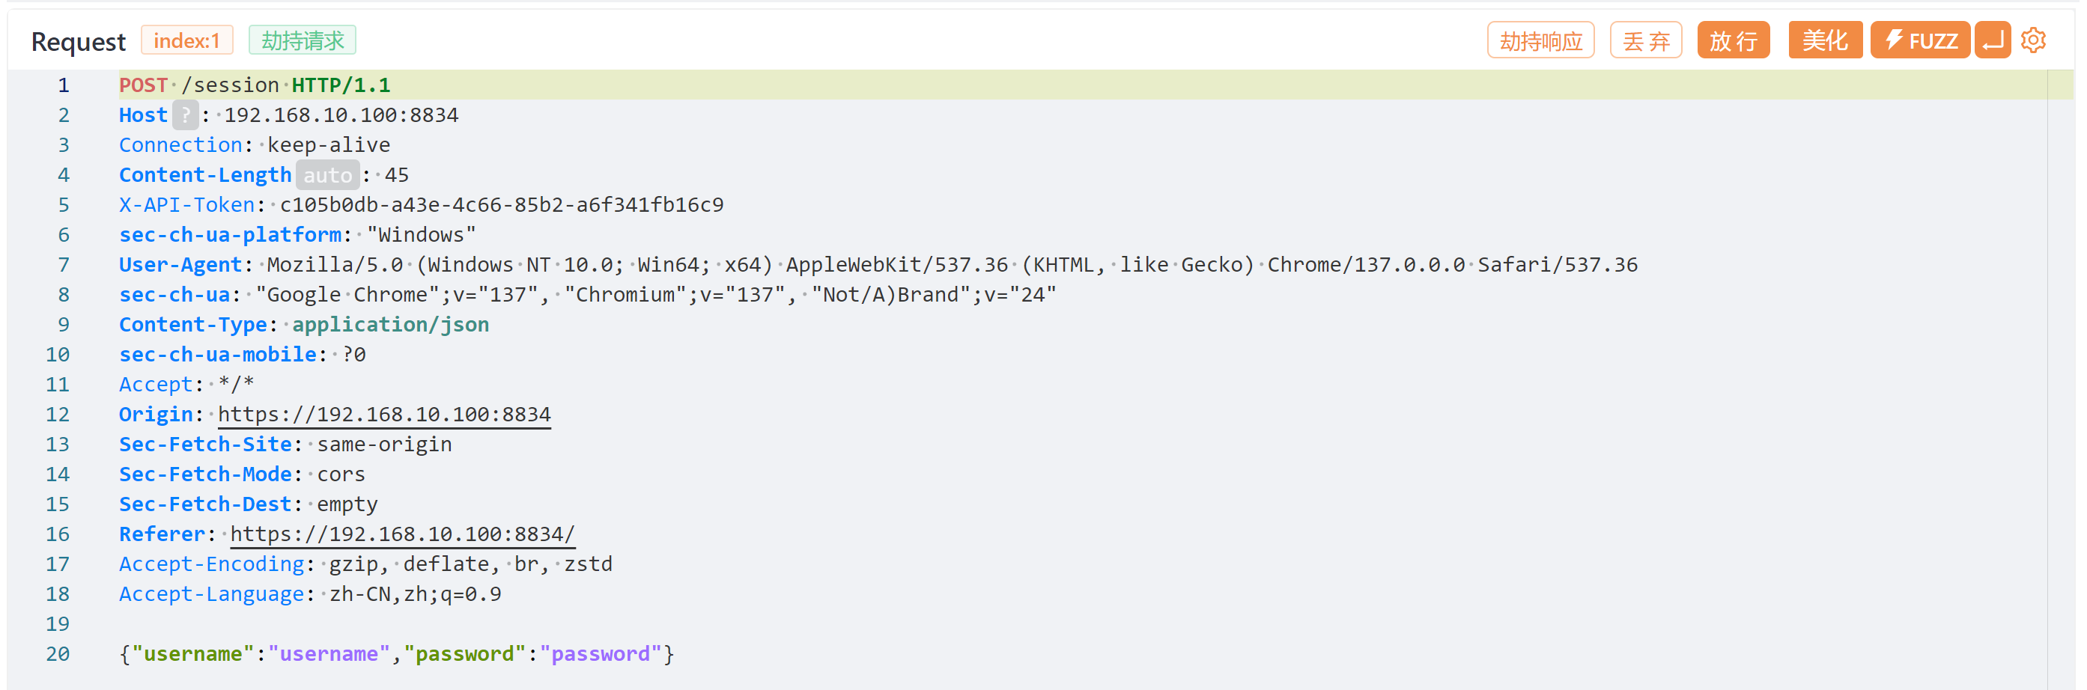Viewport: 2087px width, 690px height.
Task: Click the index:1 tag
Action: click(x=187, y=40)
